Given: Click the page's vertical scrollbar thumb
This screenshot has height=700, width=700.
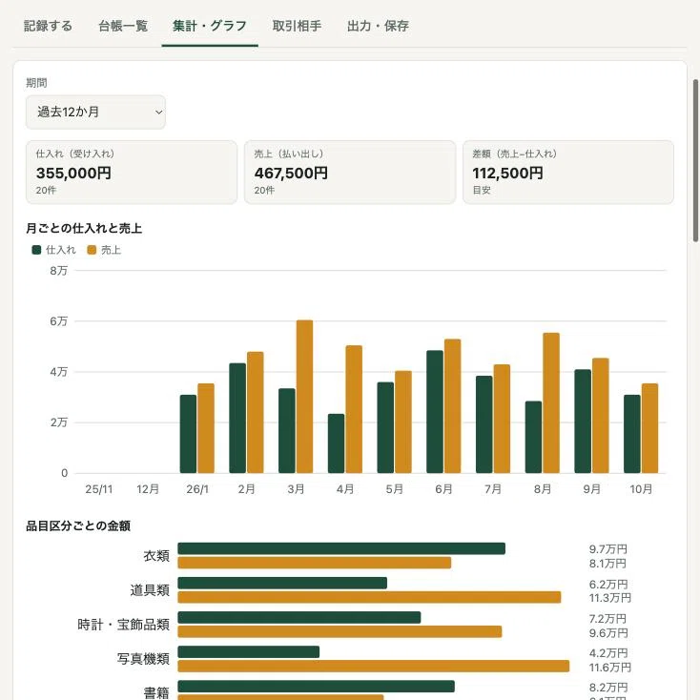Looking at the screenshot, I should [695, 161].
